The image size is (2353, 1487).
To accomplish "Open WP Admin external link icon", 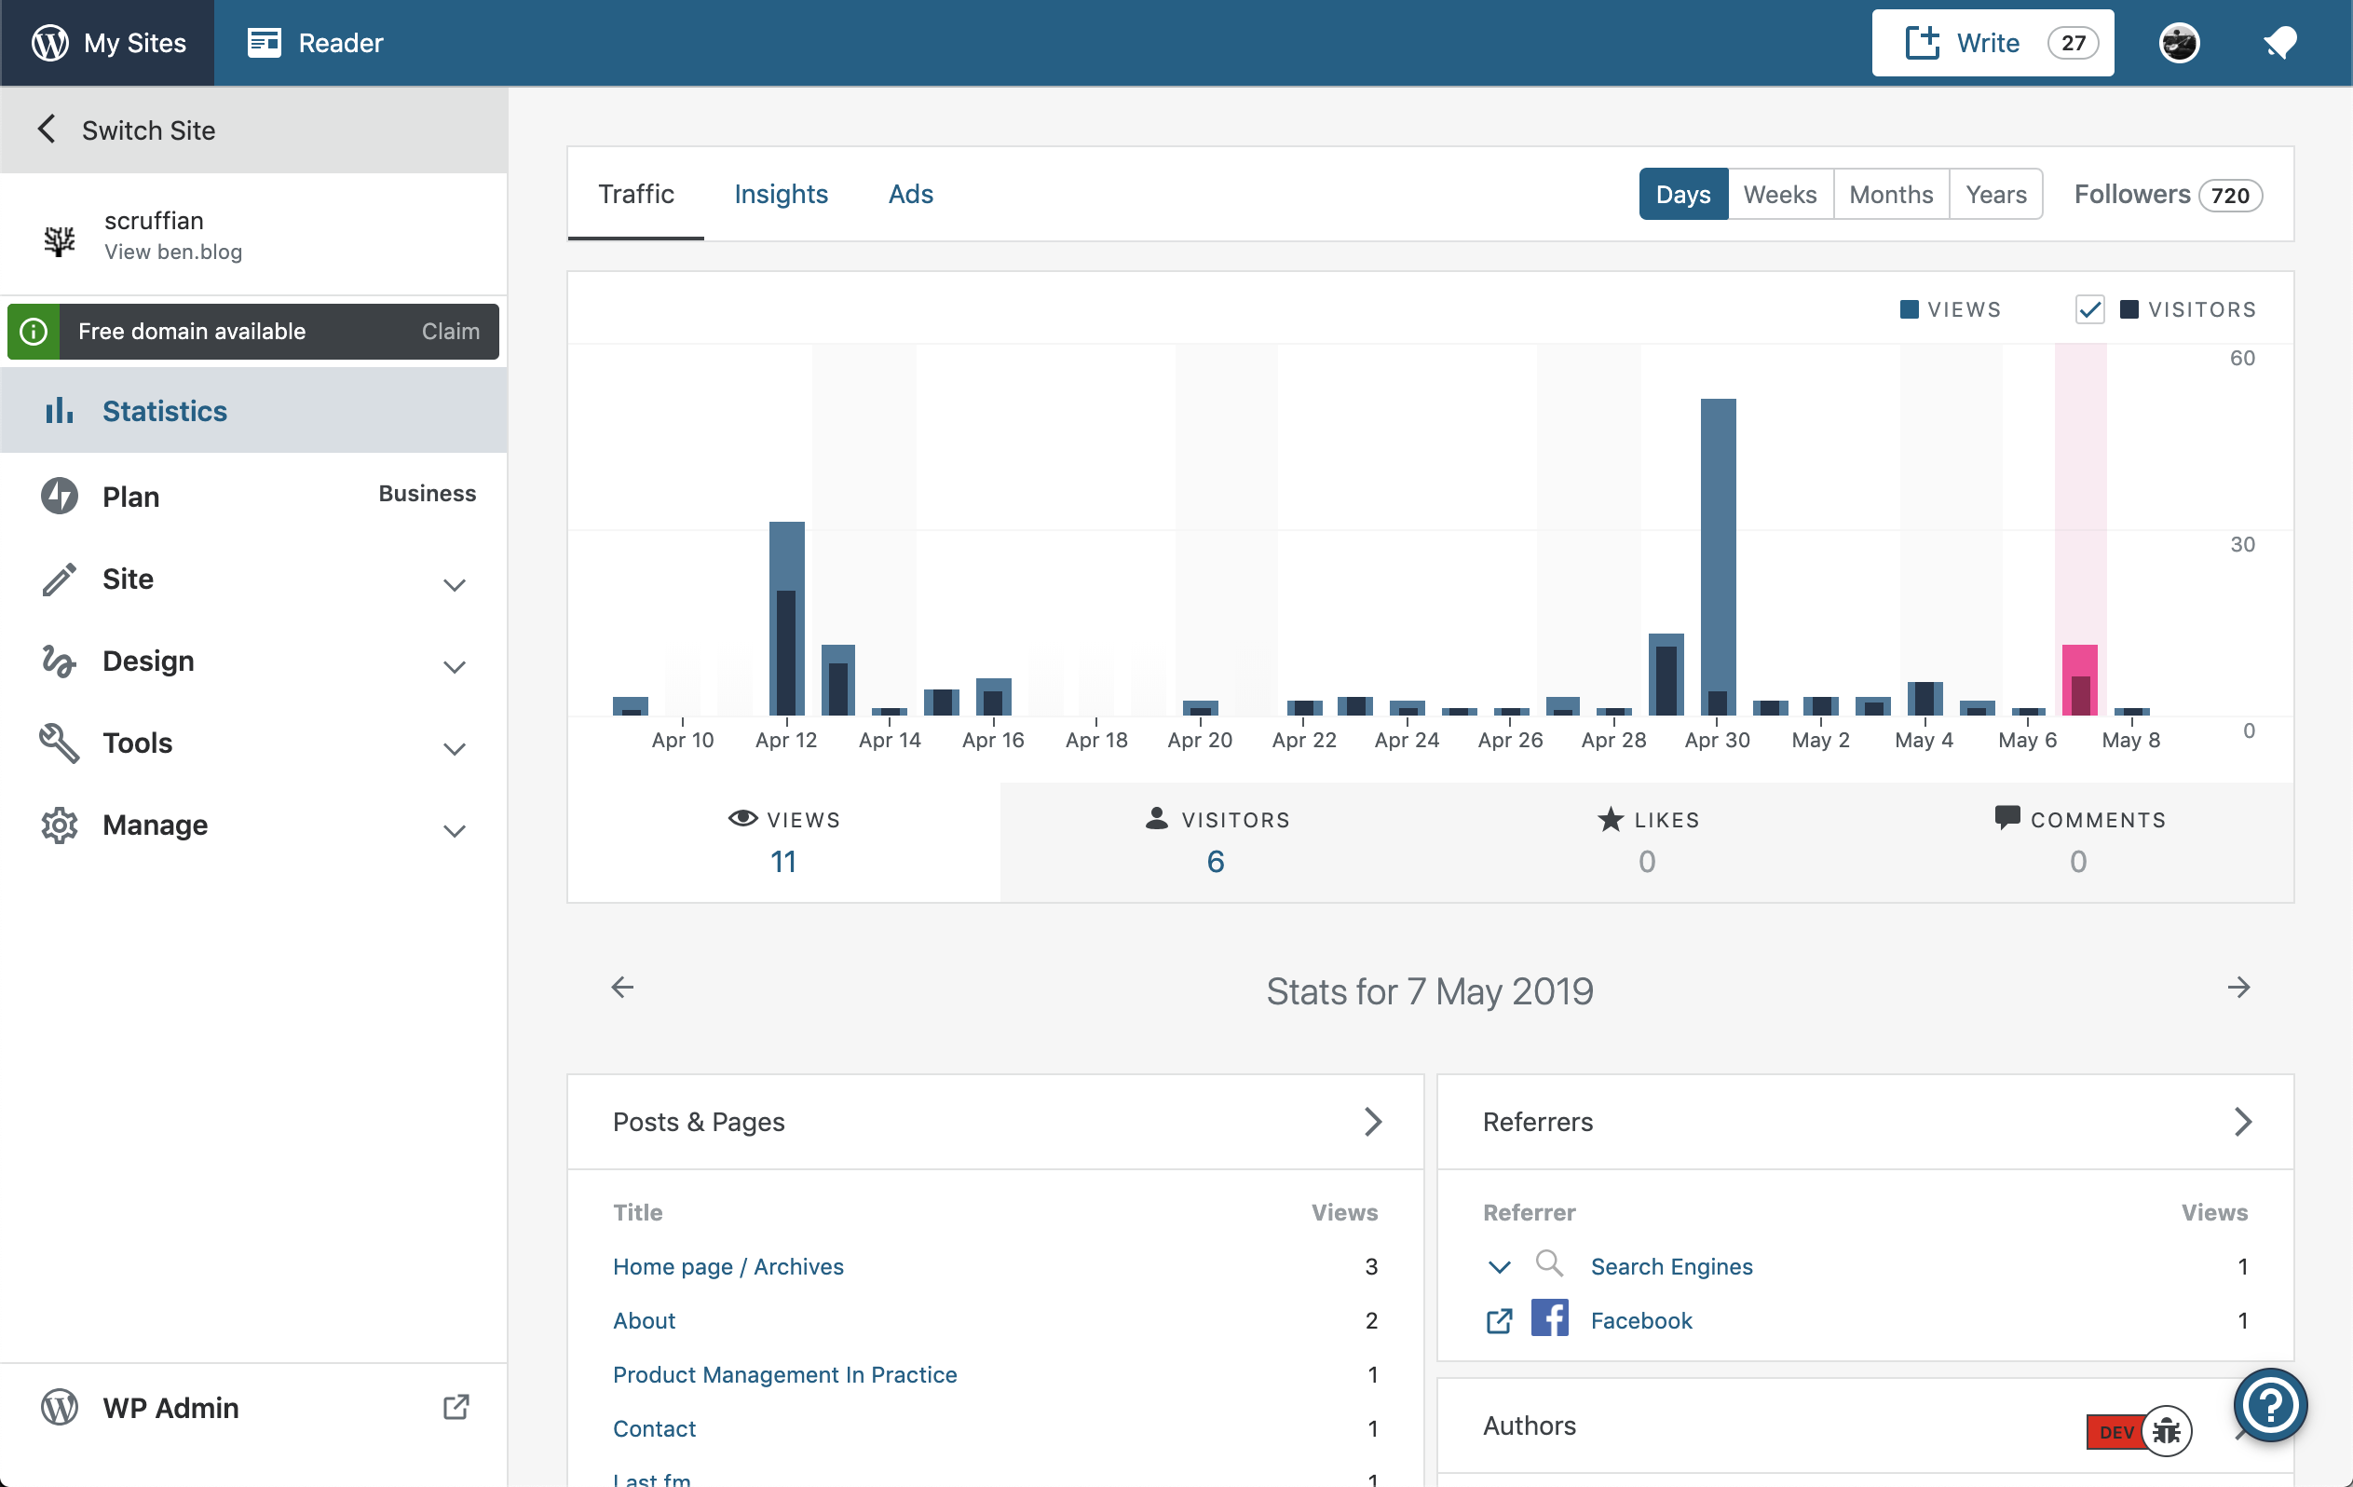I will tap(456, 1407).
